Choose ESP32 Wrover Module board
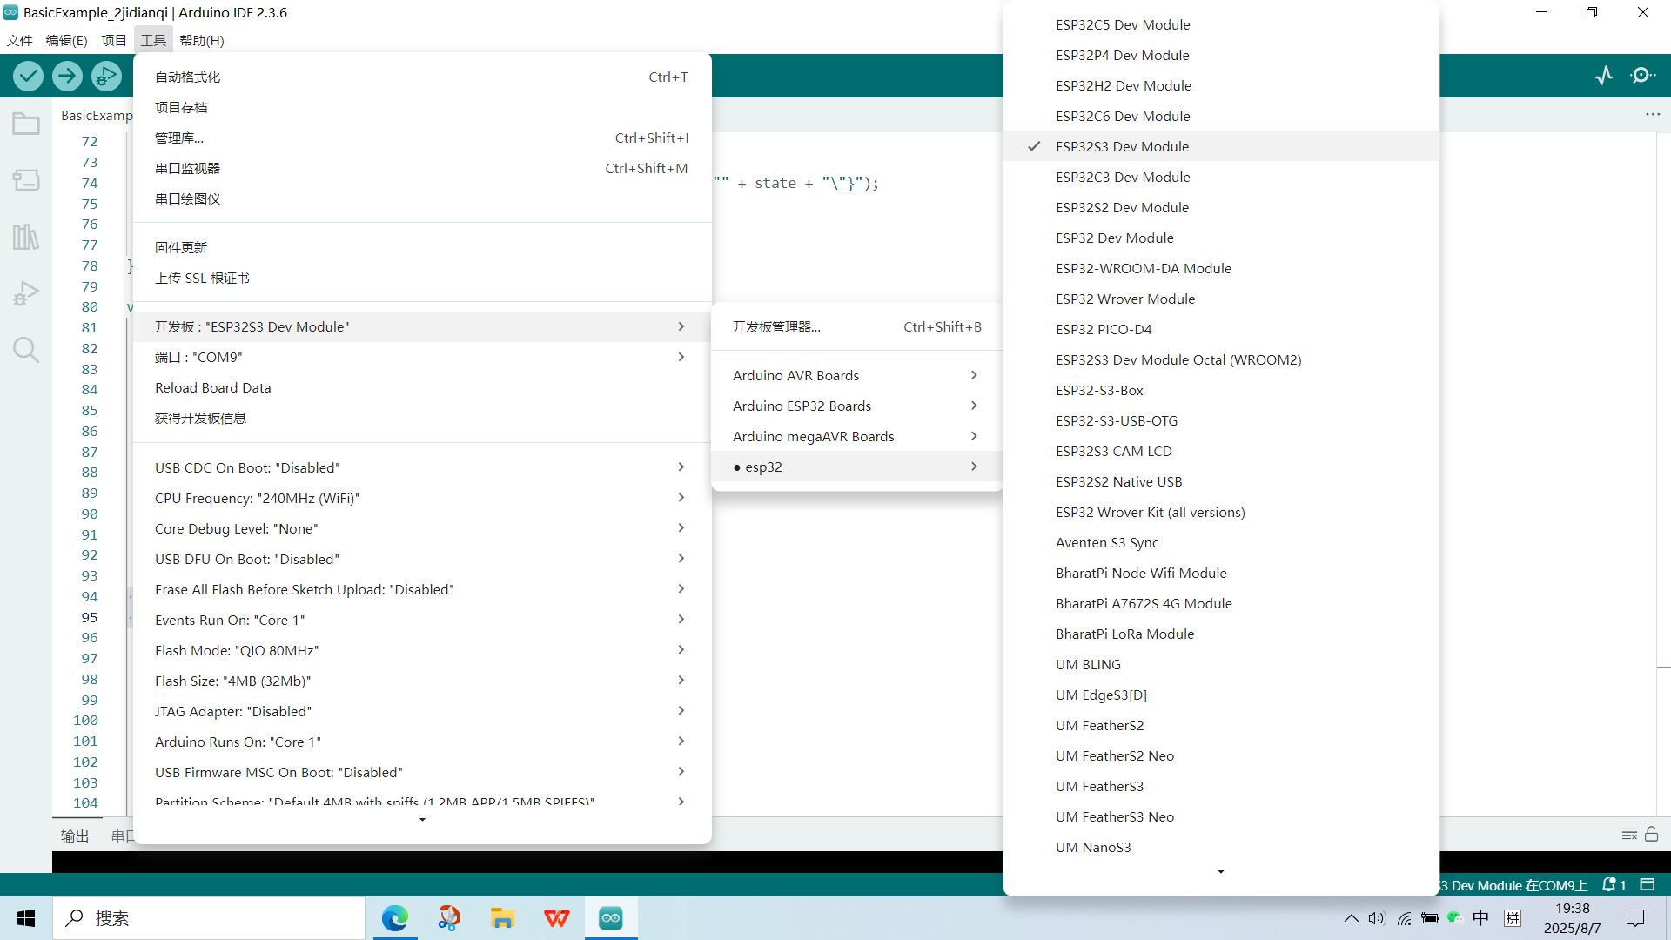Image resolution: width=1671 pixels, height=940 pixels. click(1221, 299)
